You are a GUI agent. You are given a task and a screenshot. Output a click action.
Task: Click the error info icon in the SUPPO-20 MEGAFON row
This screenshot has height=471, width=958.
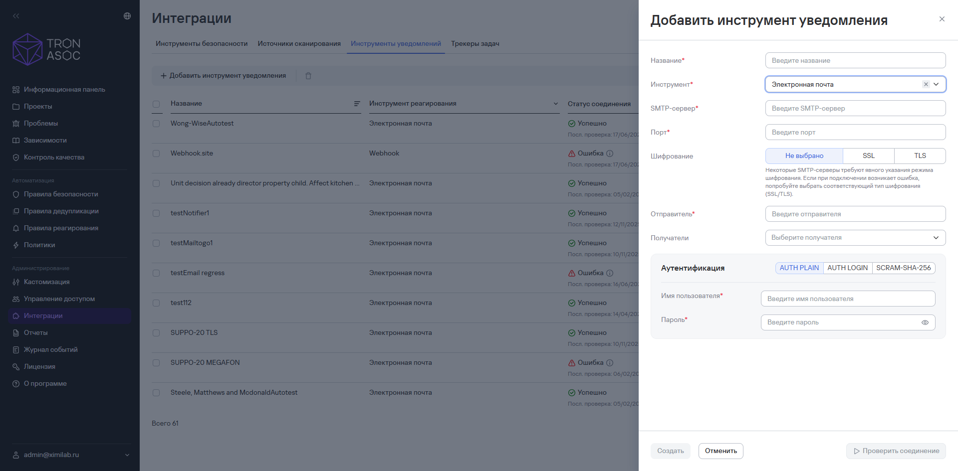click(x=610, y=363)
